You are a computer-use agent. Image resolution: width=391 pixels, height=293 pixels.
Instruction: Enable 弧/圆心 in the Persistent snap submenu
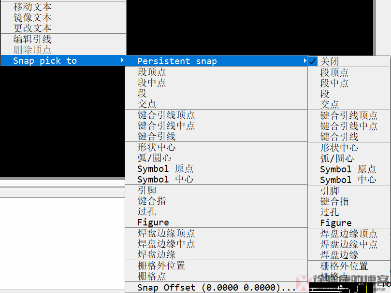point(337,158)
